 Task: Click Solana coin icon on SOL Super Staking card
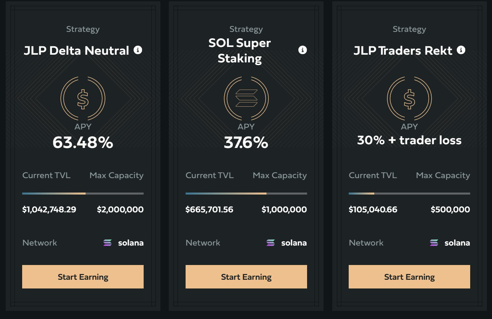tap(246, 99)
